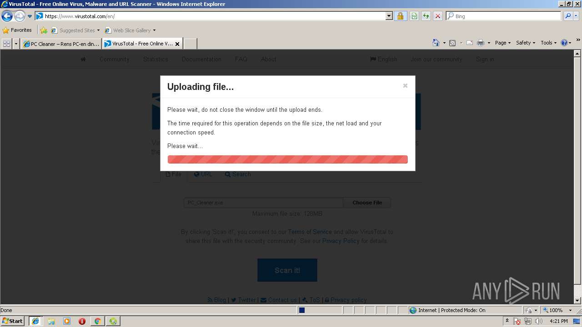Viewport: 582px width, 327px height.
Task: Expand the Print options dropdown arrow
Action: click(489, 43)
